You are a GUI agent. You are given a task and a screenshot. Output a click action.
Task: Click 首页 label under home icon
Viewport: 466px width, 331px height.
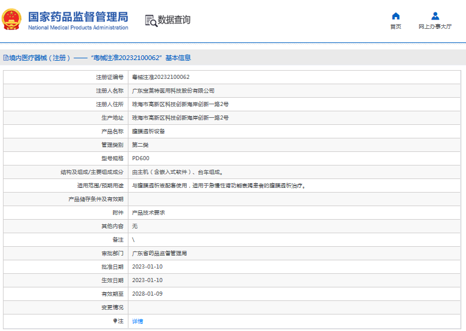(x=395, y=27)
